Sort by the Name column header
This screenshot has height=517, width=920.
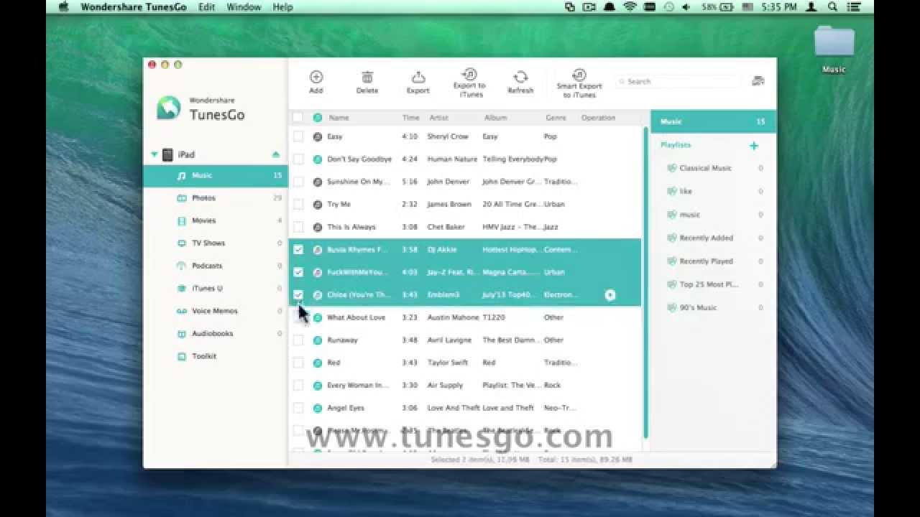point(339,118)
